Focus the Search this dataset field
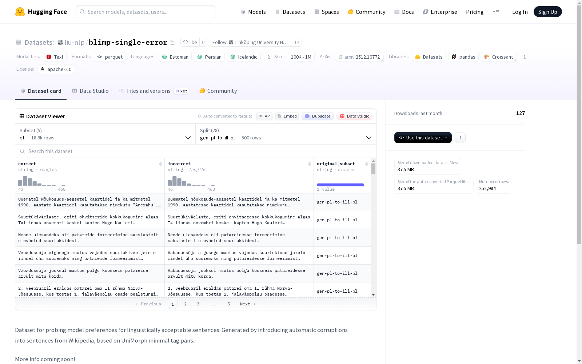Screen dimensions: 582x364 point(196,151)
